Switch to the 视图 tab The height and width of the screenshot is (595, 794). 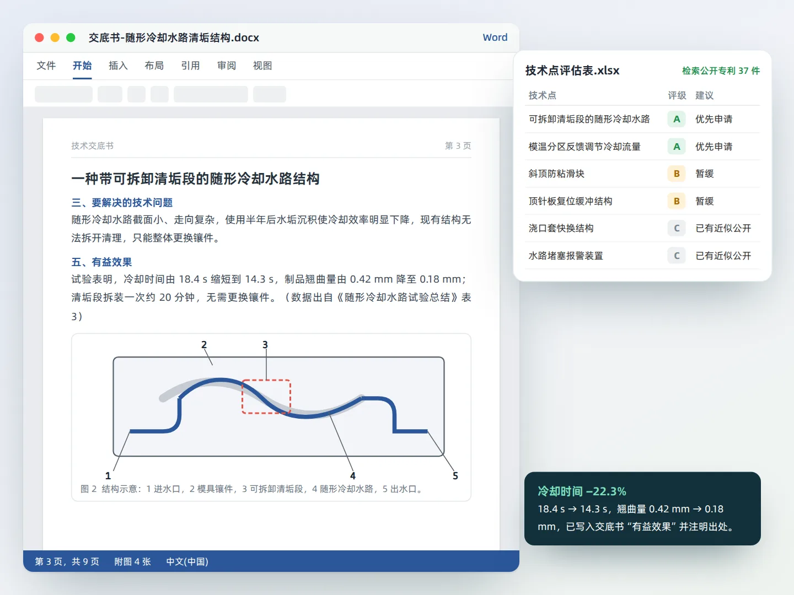(262, 66)
